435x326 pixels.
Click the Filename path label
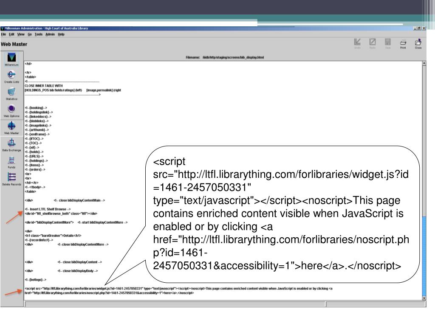coord(225,57)
